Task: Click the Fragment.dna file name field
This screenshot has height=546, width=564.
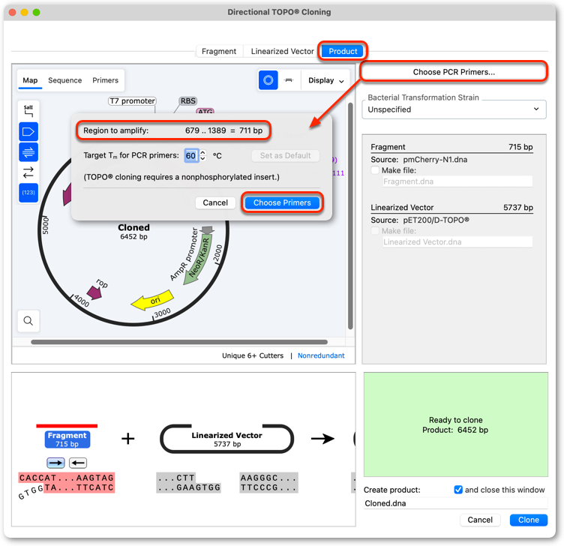Action: click(457, 181)
